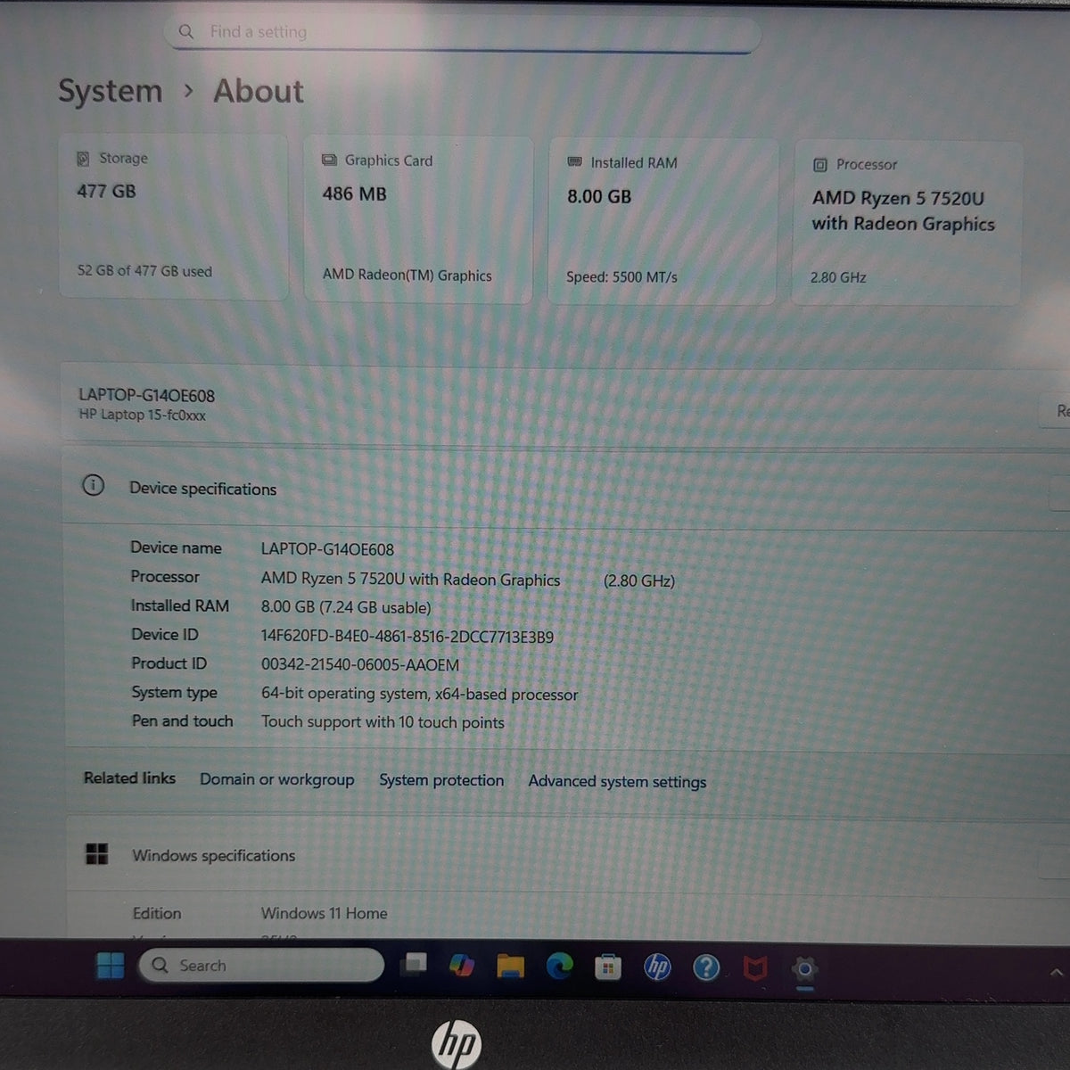1070x1070 pixels.
Task: Open System protection link
Action: [441, 780]
